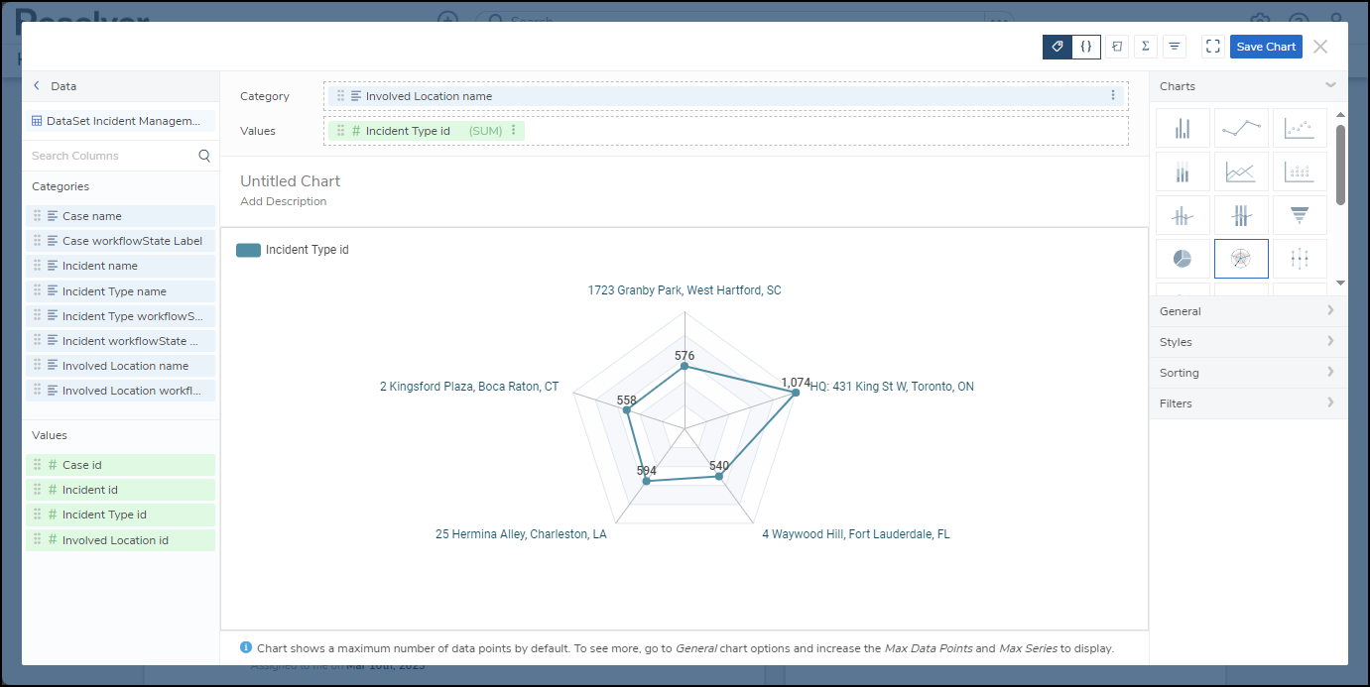Select the funnel chart type
Screen dimensions: 1370x687
(1300, 215)
